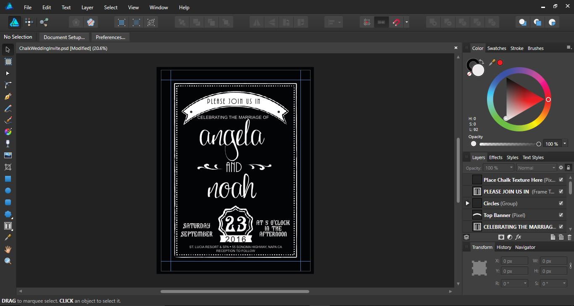Expand the Circles group layer
Image resolution: width=574 pixels, height=306 pixels.
pos(467,203)
